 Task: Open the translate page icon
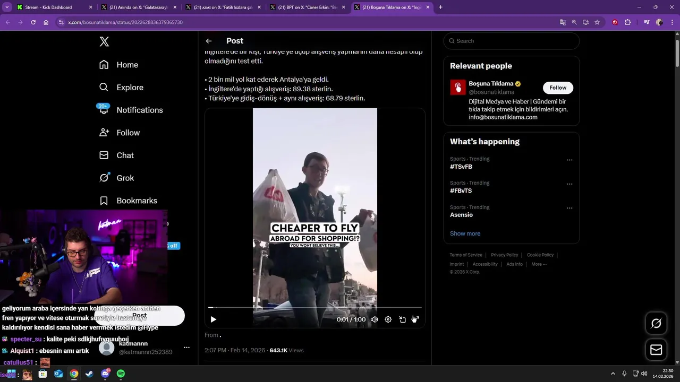563,22
